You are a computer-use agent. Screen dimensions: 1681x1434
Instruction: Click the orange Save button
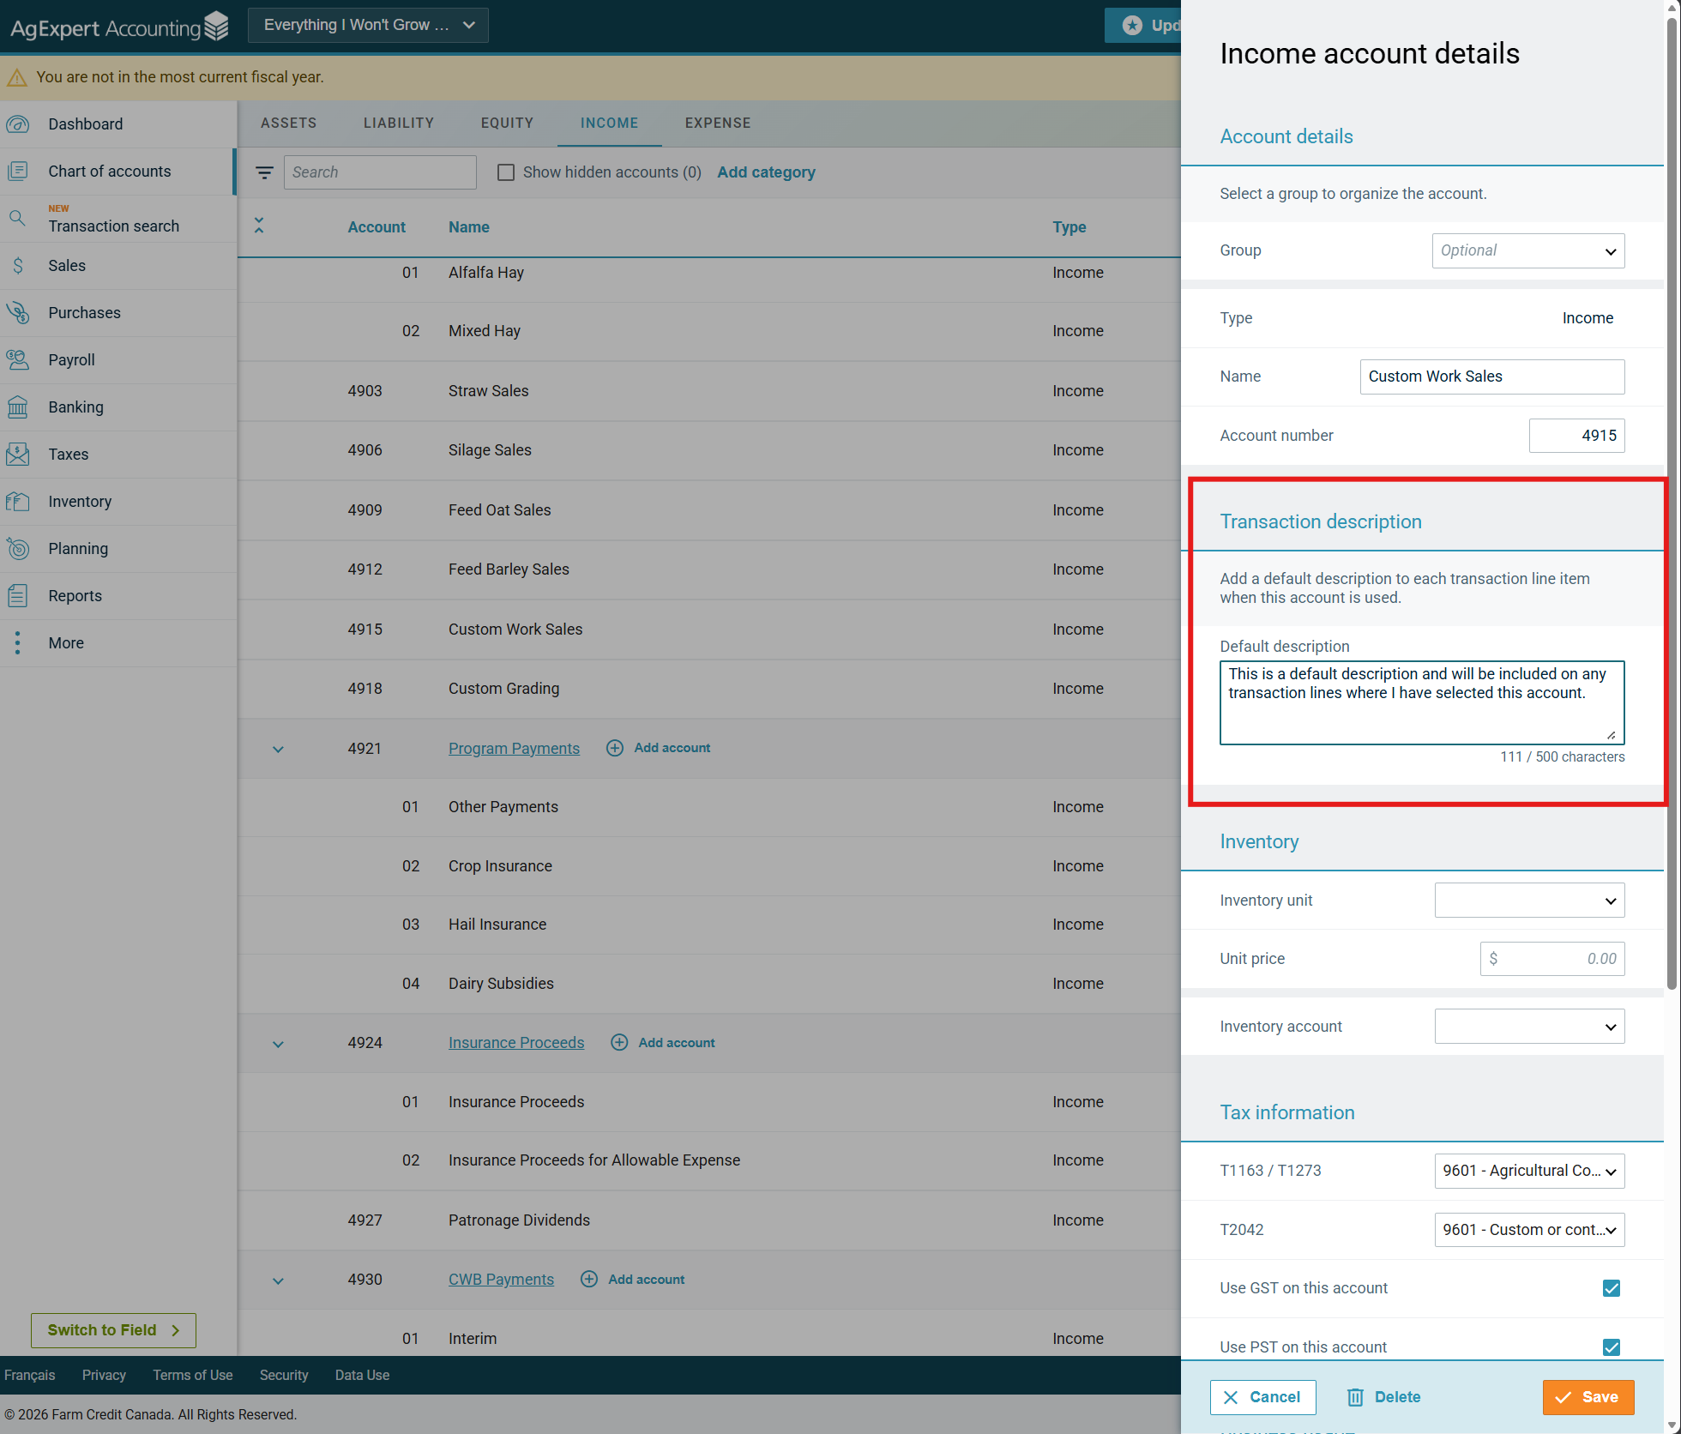[1588, 1397]
